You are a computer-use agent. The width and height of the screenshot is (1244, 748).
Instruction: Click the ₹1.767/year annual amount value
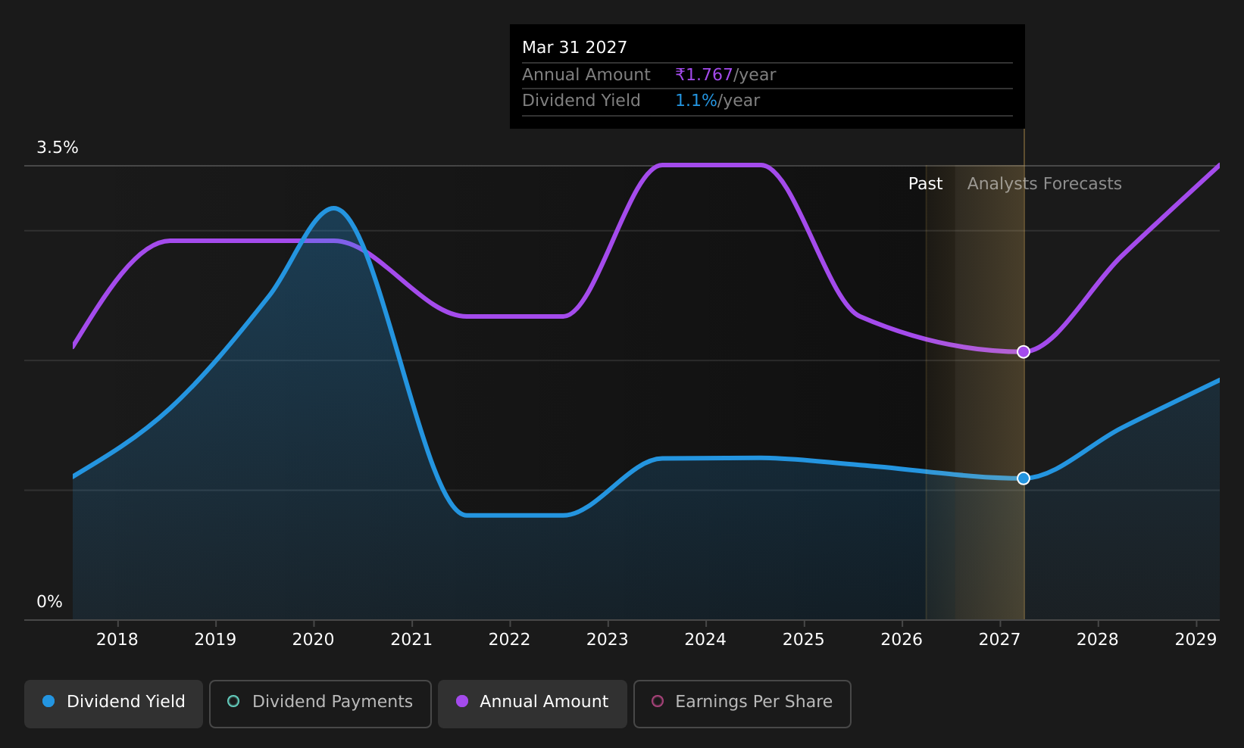coord(726,75)
